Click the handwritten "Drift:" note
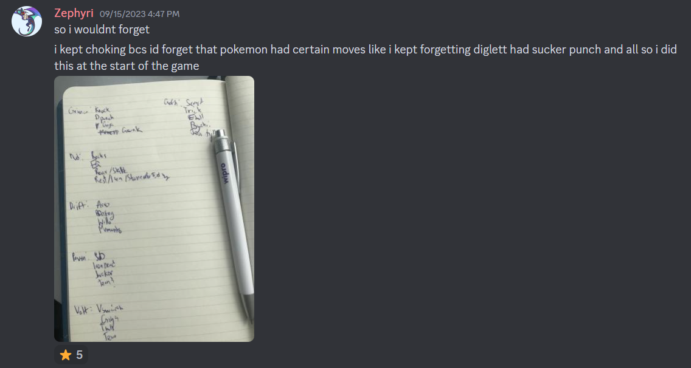Image resolution: width=691 pixels, height=368 pixels. [x=78, y=205]
